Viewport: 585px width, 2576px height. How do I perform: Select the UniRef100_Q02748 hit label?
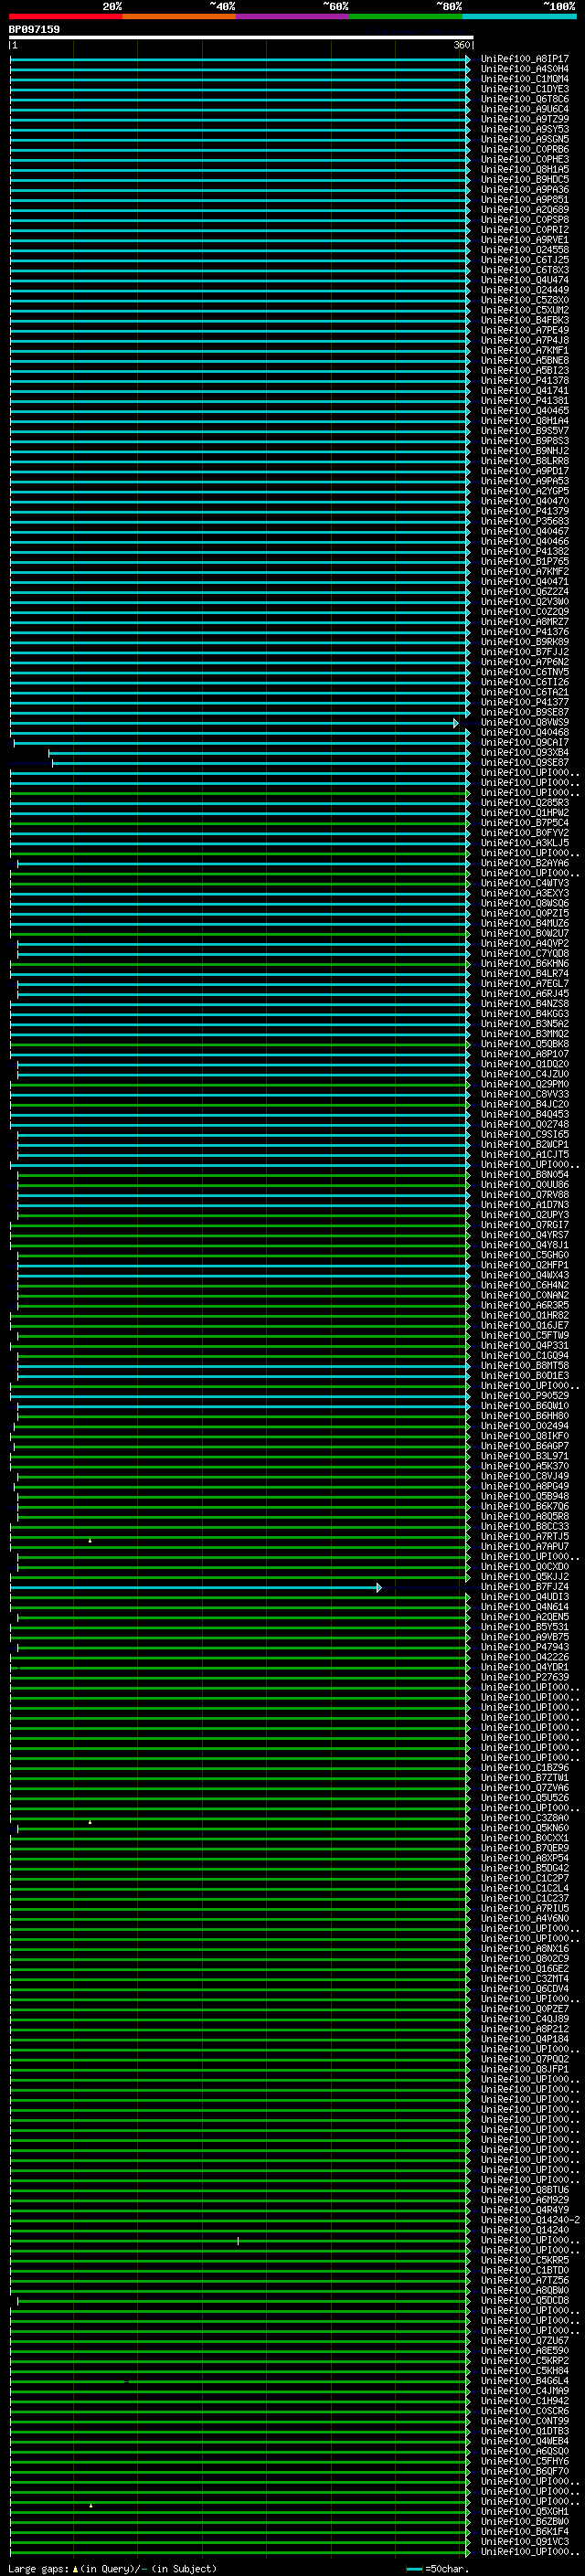(x=524, y=1124)
